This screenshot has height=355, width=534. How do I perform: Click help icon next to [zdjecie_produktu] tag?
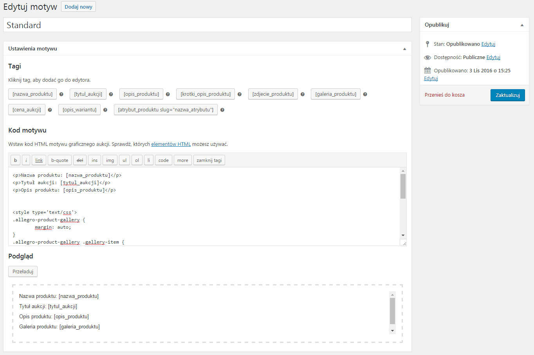click(302, 94)
